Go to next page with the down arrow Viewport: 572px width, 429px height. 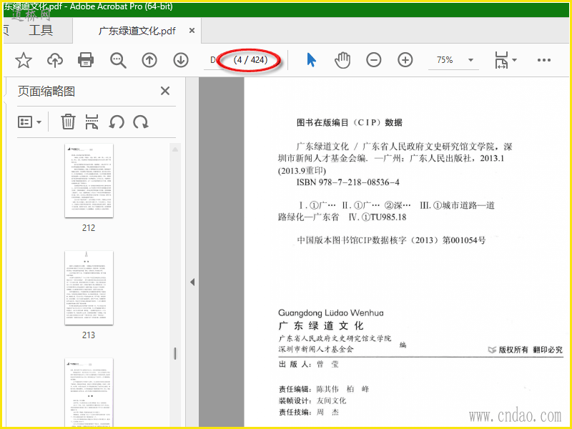pos(181,60)
